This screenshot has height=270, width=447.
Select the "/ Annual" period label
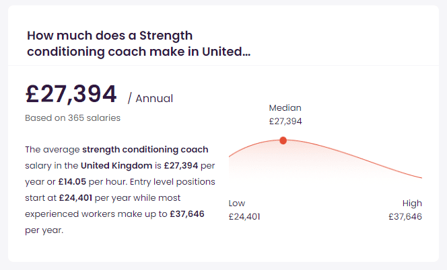click(151, 99)
